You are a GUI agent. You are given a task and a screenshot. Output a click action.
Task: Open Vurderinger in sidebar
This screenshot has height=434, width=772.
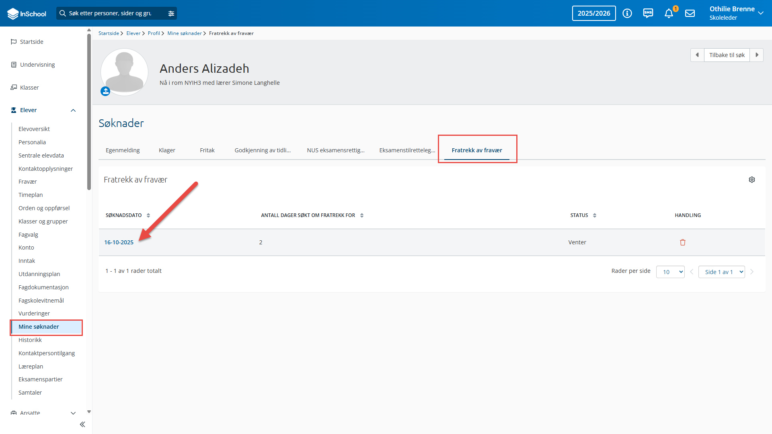[x=34, y=313]
